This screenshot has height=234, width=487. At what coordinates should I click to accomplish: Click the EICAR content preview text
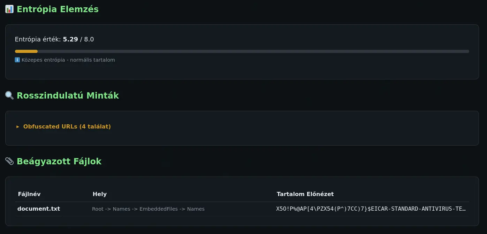tap(371, 209)
